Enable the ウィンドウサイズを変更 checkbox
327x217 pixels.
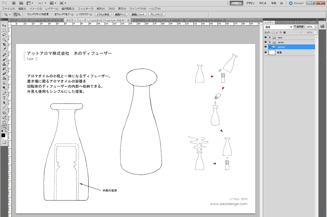pos(26,15)
